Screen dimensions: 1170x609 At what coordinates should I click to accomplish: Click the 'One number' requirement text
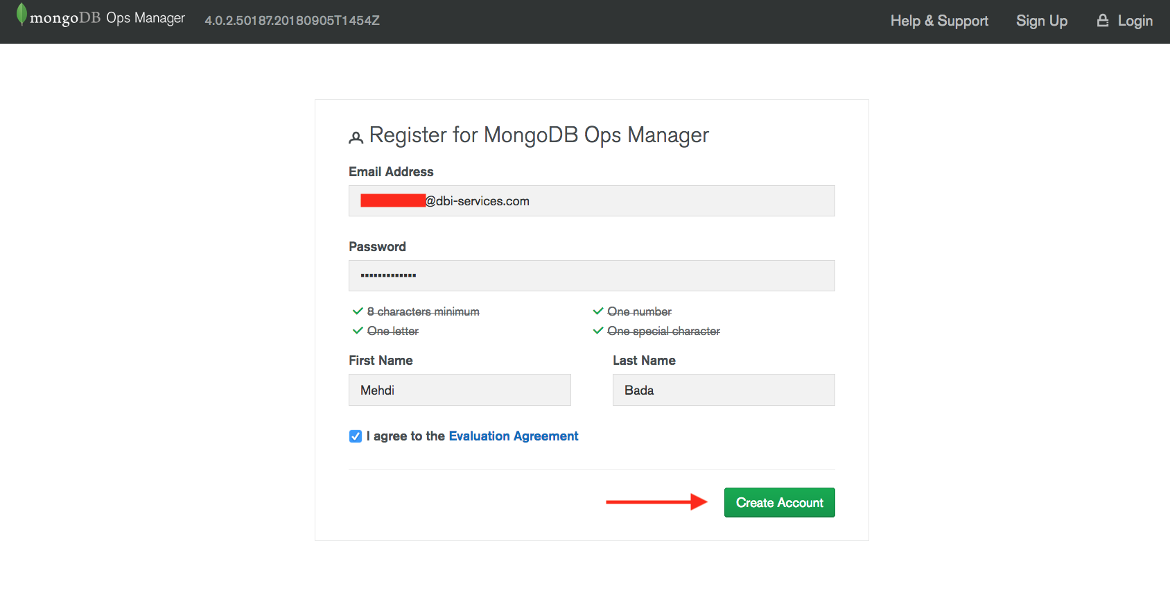pyautogui.click(x=640, y=312)
